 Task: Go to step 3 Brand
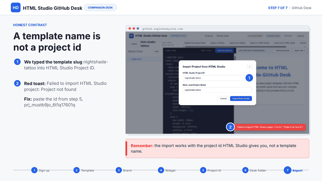point(124,170)
